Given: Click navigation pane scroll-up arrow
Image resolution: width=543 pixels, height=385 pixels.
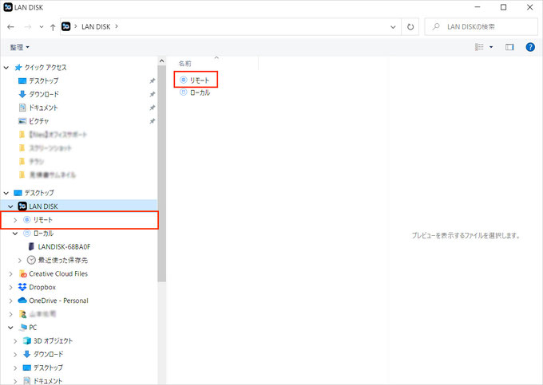Looking at the screenshot, I should coord(162,61).
